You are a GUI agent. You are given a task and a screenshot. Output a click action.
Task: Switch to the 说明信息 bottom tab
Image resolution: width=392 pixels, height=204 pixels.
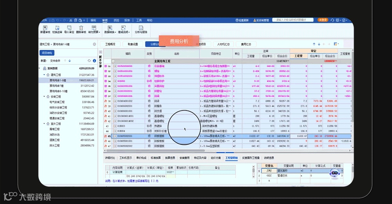pyautogui.click(x=269, y=158)
